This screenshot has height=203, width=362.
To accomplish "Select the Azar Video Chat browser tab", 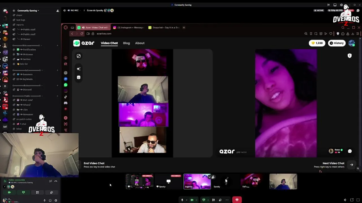I will (x=93, y=28).
